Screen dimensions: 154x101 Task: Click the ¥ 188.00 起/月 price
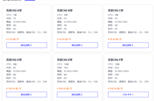click(x=14, y=88)
